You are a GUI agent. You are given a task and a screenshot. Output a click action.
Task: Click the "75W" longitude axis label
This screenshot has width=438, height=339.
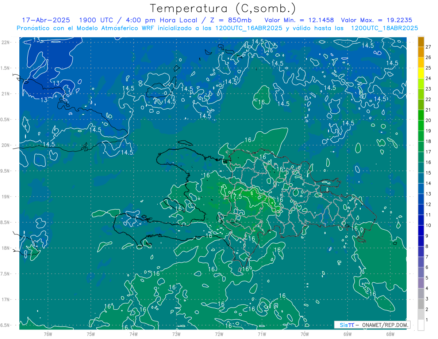pyautogui.click(x=91, y=334)
